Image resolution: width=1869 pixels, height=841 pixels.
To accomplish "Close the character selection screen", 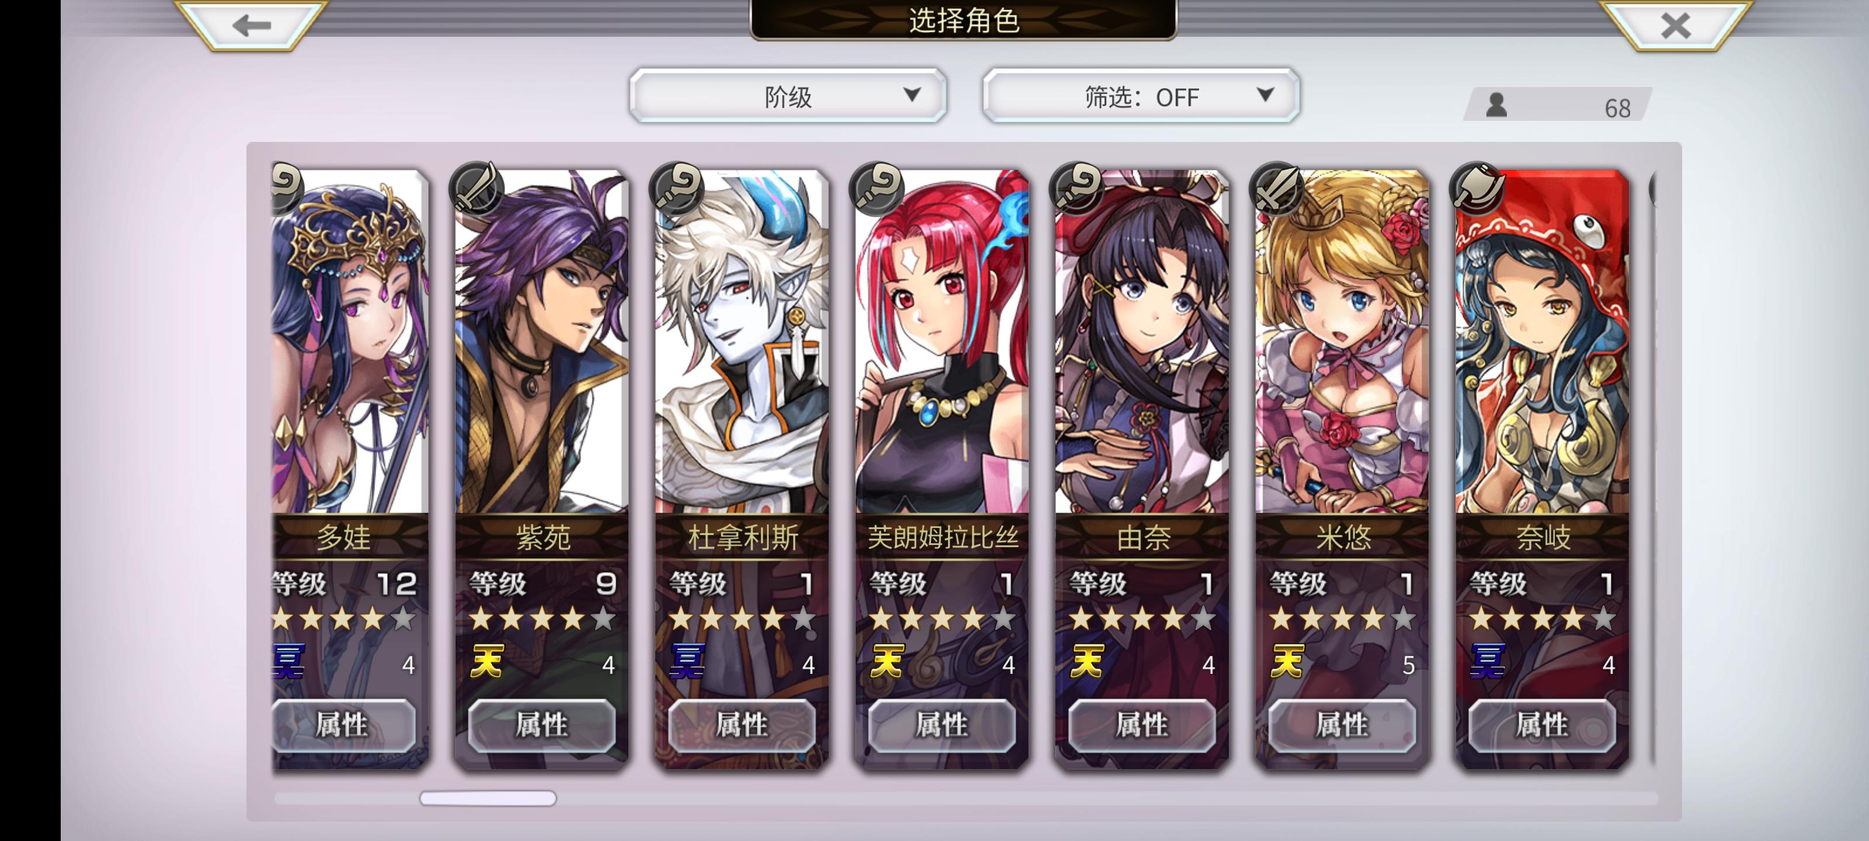I will tap(1675, 25).
